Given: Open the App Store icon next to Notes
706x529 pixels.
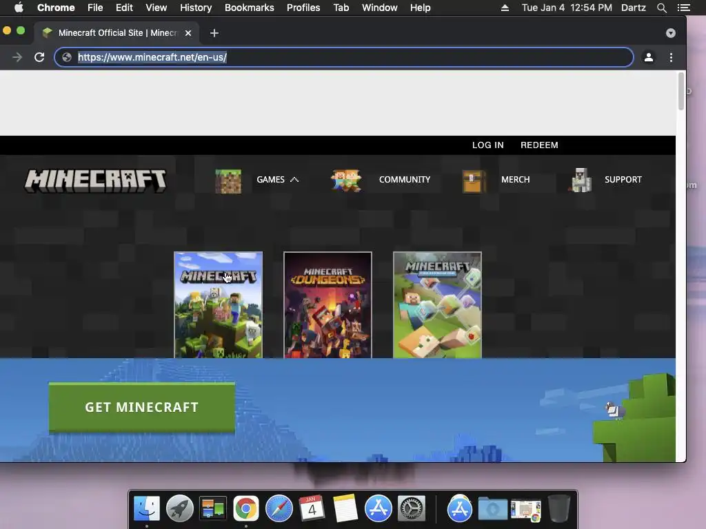Looking at the screenshot, I should 379,509.
